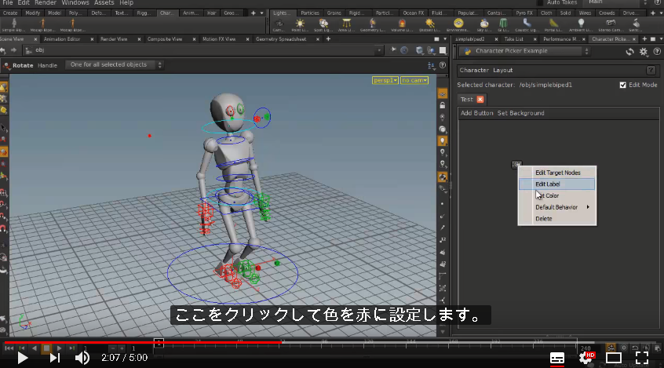
Task: Click the Ambient Light shelf icon
Action: tap(581, 24)
